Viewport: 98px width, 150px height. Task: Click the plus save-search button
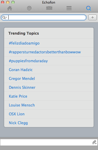tap(93, 17)
